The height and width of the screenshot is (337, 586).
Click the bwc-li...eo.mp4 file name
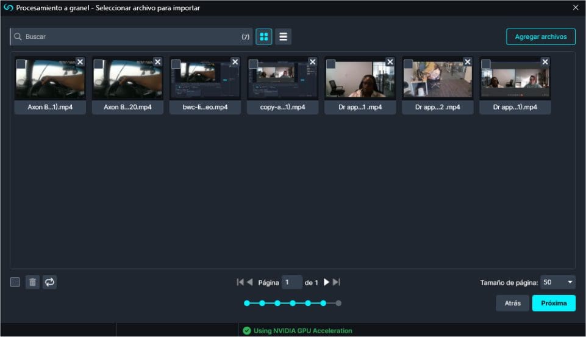205,107
